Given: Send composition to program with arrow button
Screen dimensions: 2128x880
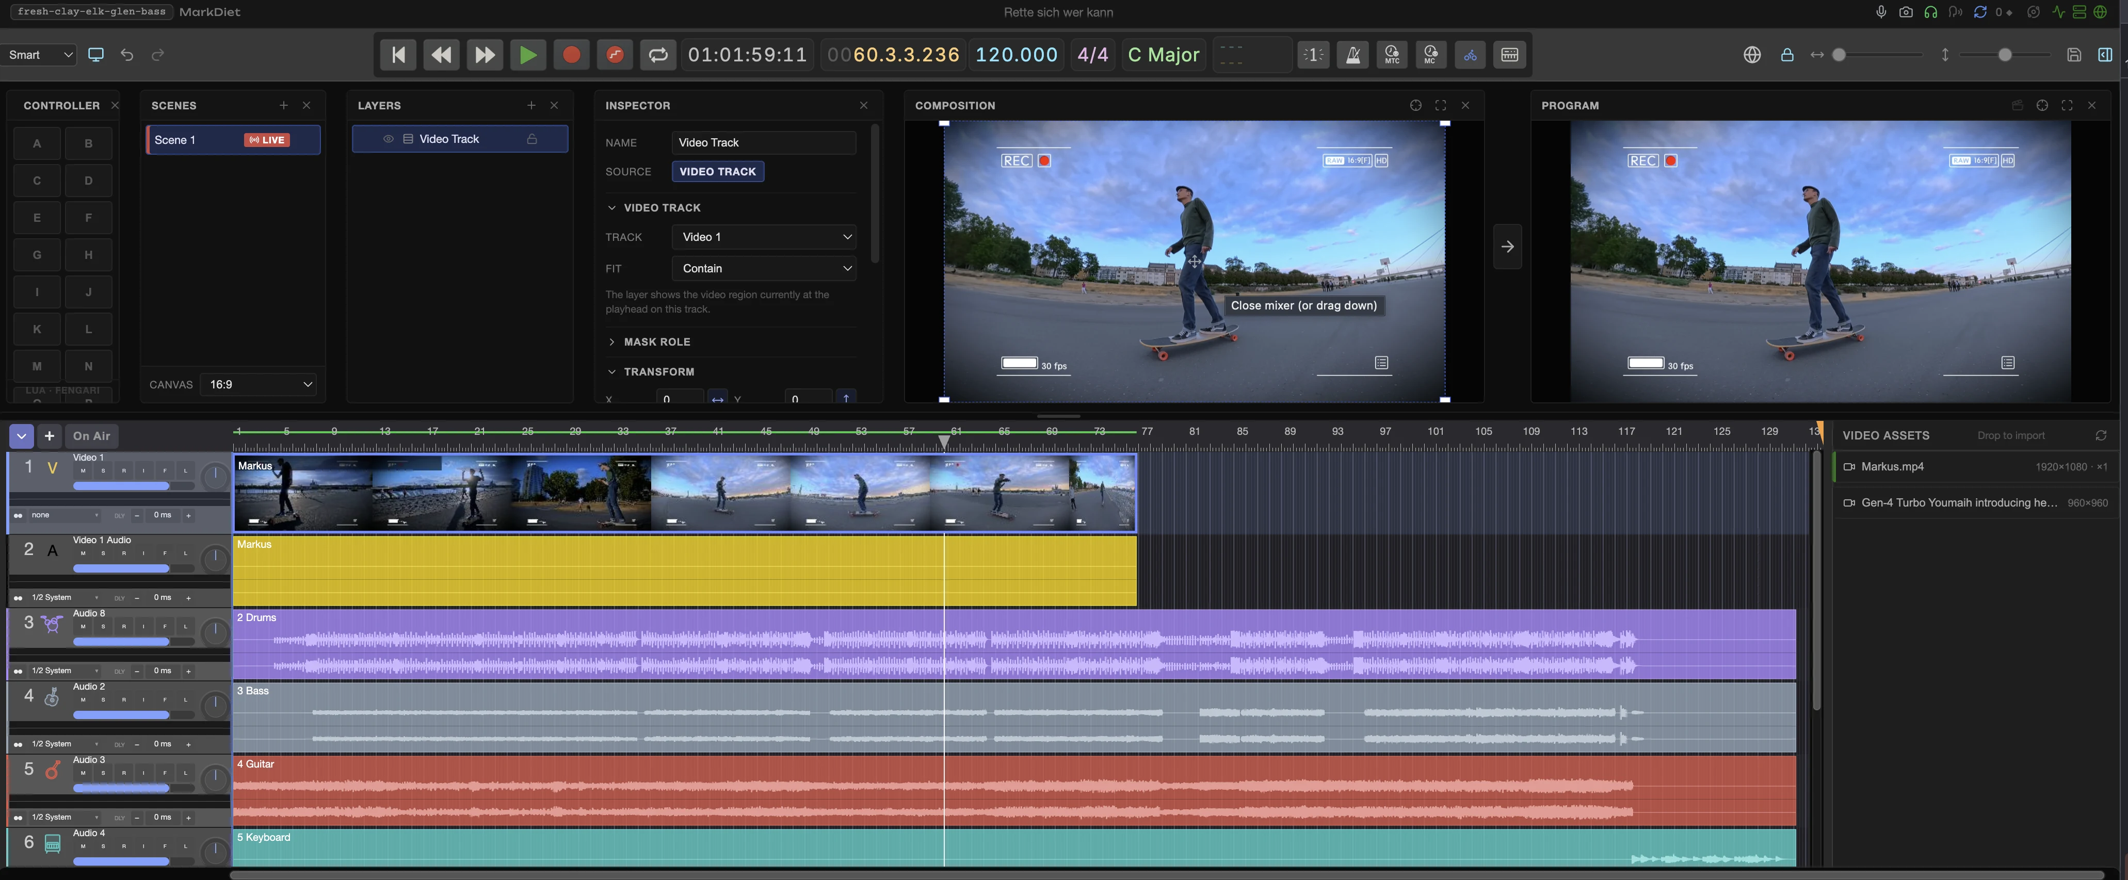Looking at the screenshot, I should pos(1507,246).
